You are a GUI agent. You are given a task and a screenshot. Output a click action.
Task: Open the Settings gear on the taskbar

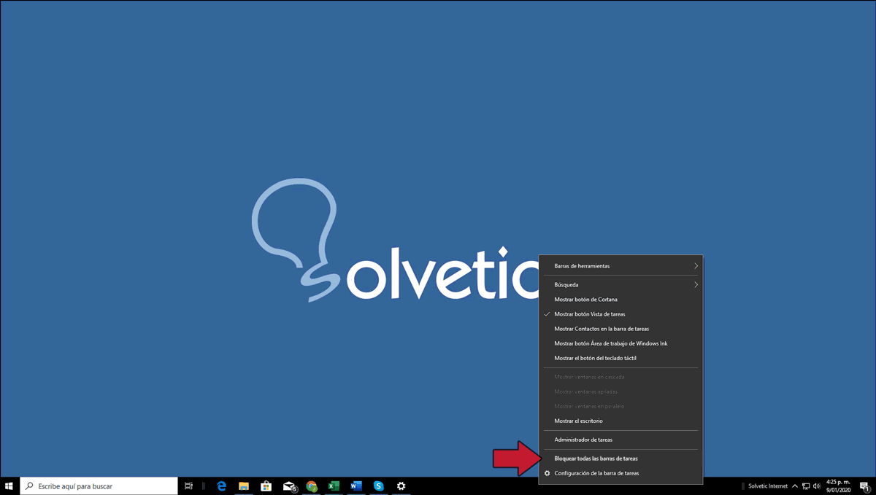click(401, 486)
